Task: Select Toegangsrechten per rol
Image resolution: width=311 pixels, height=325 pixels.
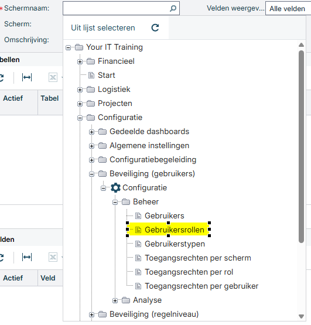Action: (189, 272)
